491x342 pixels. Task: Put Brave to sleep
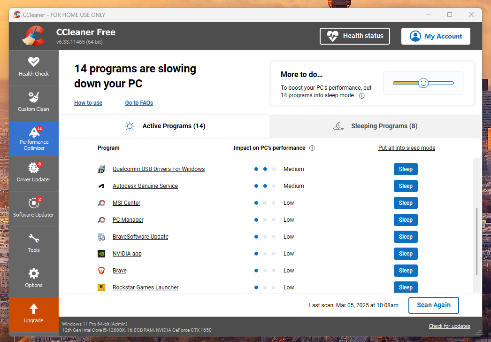click(x=406, y=271)
